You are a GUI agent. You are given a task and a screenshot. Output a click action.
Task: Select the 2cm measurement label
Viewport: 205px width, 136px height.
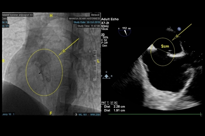click(x=165, y=46)
